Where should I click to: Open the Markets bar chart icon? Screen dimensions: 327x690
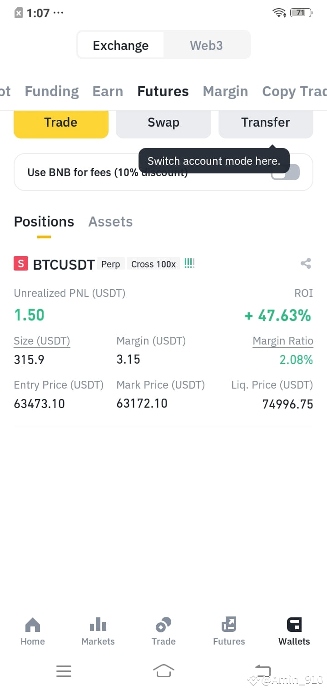click(98, 625)
